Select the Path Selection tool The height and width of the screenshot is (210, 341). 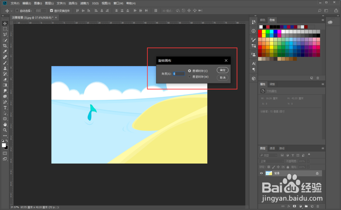(5, 113)
